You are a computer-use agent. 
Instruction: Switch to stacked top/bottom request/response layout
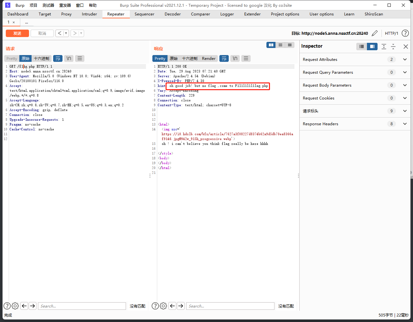(x=281, y=45)
